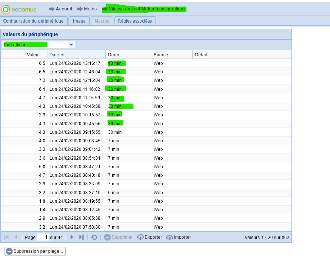330x265 pixels.
Task: Open the Règles associées tab
Action: coord(135,21)
